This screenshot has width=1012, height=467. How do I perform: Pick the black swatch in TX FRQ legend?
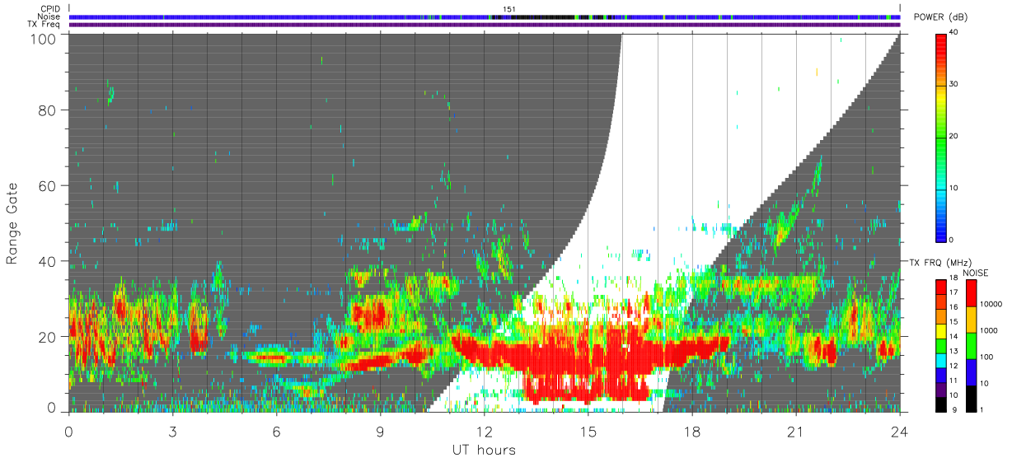pyautogui.click(x=940, y=404)
